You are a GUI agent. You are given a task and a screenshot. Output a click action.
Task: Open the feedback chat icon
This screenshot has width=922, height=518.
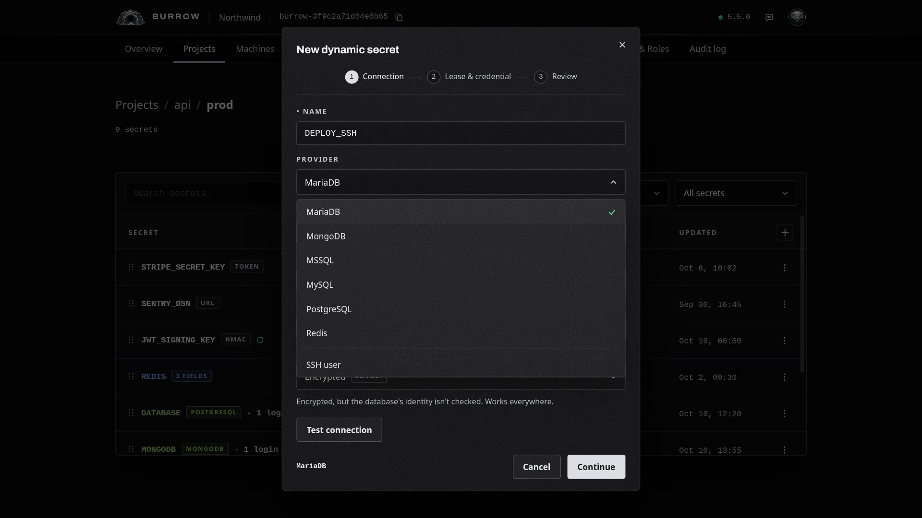point(769,17)
